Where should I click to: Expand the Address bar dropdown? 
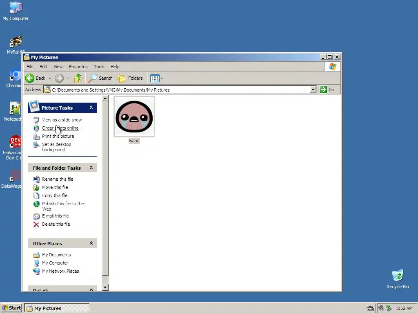tap(313, 90)
